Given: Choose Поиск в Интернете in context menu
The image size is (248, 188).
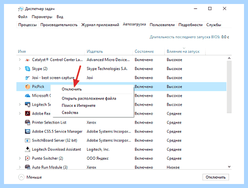Looking at the screenshot, I should 93,106.
